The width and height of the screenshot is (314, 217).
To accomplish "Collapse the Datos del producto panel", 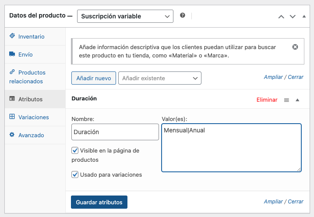I will click(304, 16).
